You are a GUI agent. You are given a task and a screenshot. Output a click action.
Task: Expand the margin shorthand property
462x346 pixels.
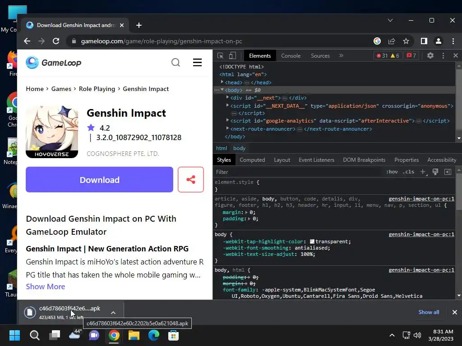(x=246, y=213)
